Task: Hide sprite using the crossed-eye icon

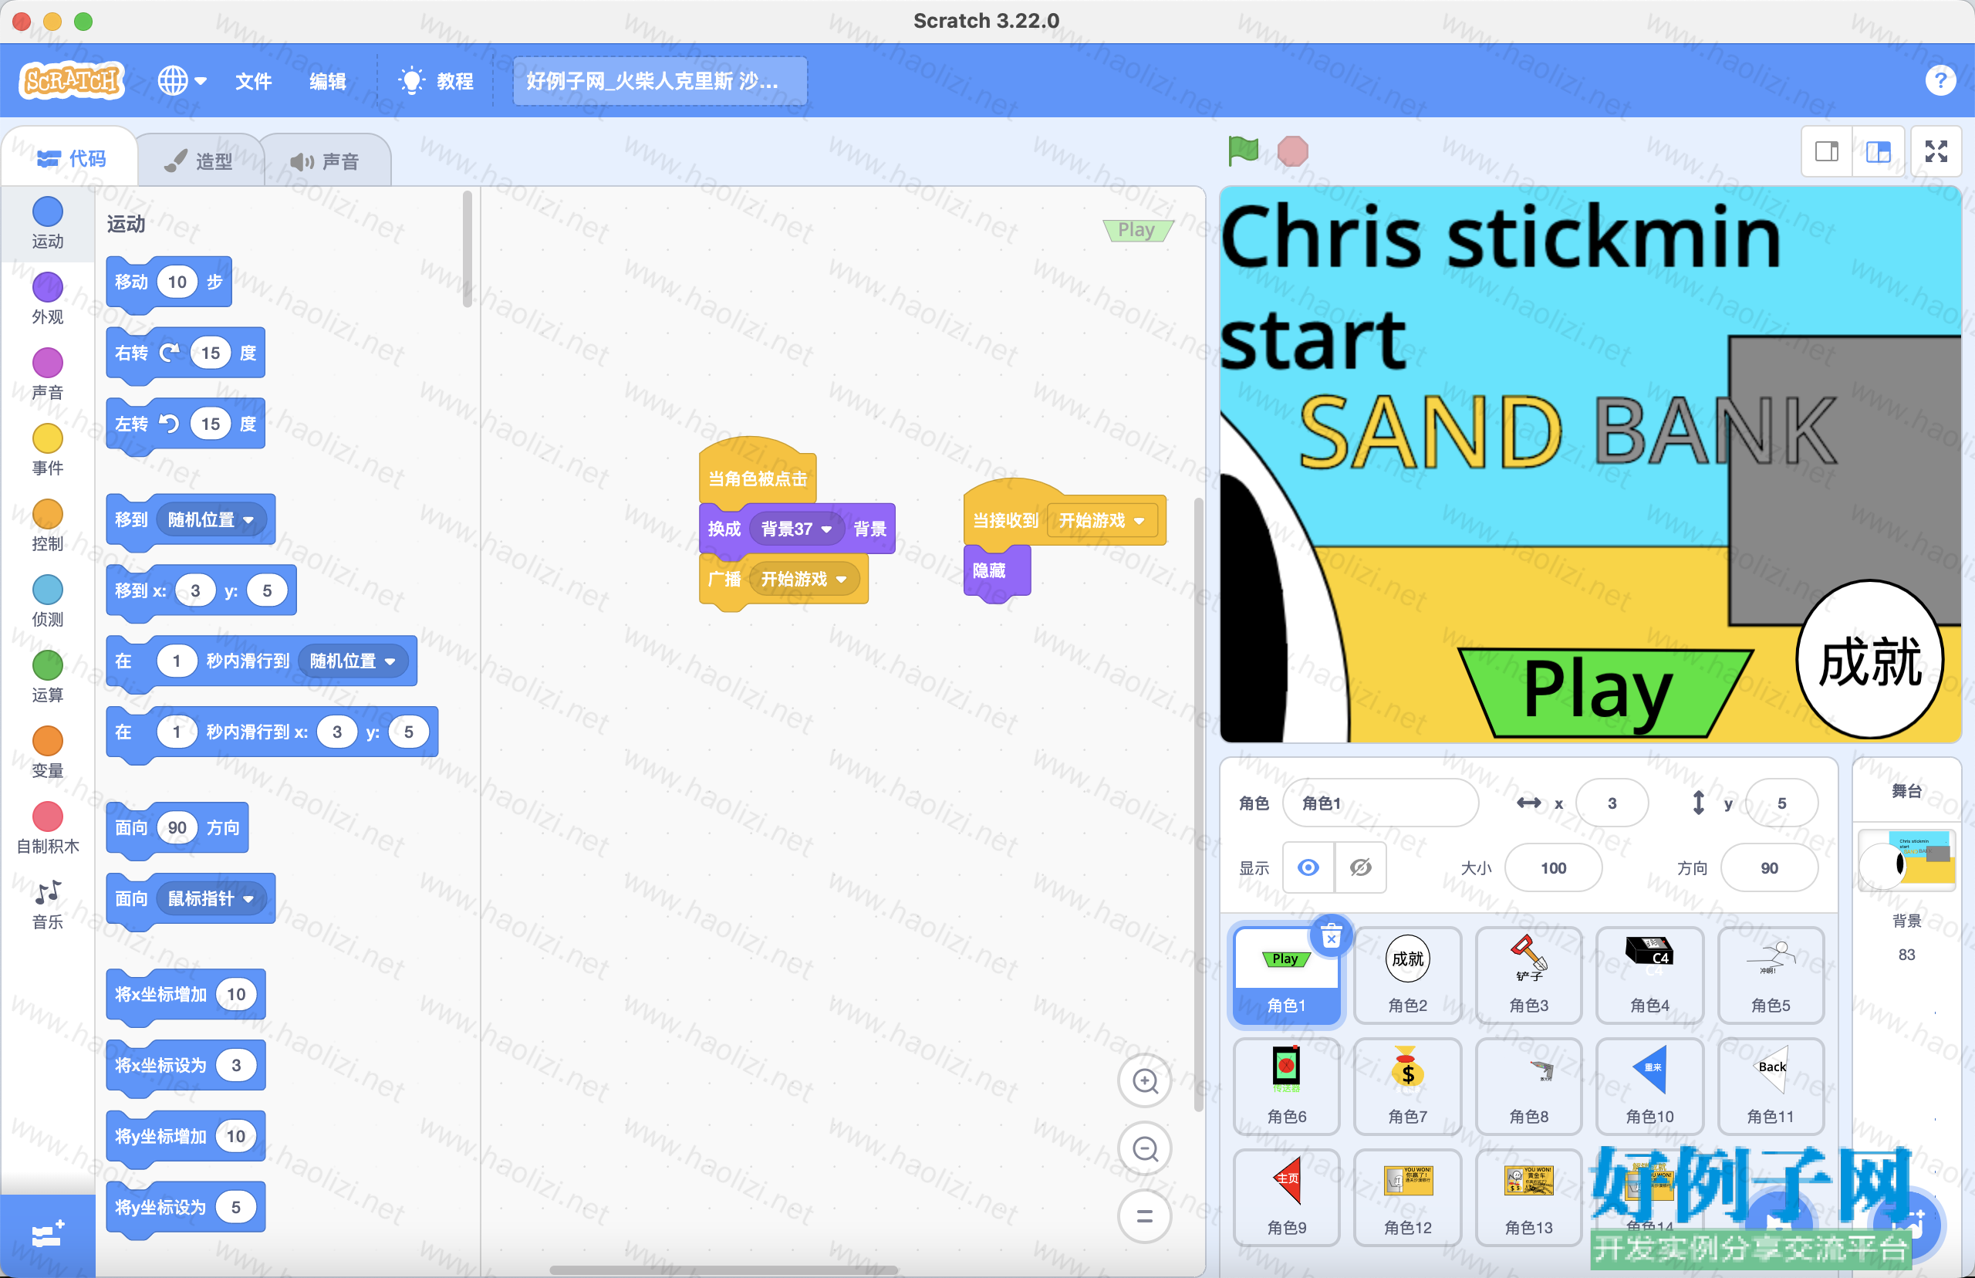Action: [x=1360, y=867]
